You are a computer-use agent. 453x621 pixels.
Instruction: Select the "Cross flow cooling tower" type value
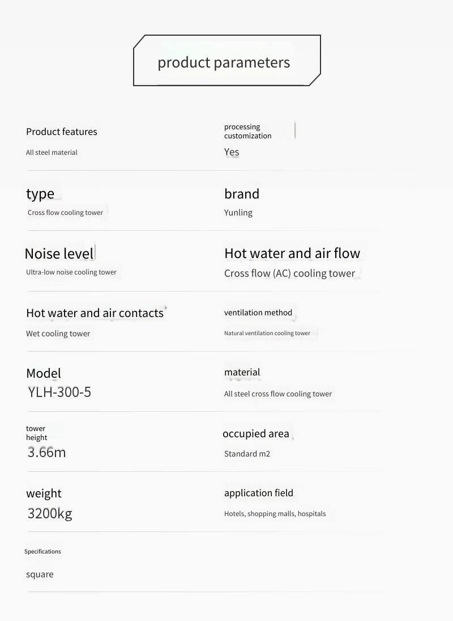[x=66, y=213]
